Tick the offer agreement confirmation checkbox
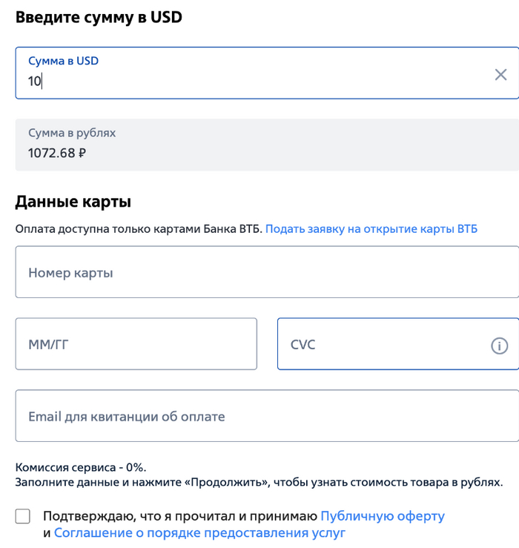This screenshot has width=519, height=548. point(23,517)
